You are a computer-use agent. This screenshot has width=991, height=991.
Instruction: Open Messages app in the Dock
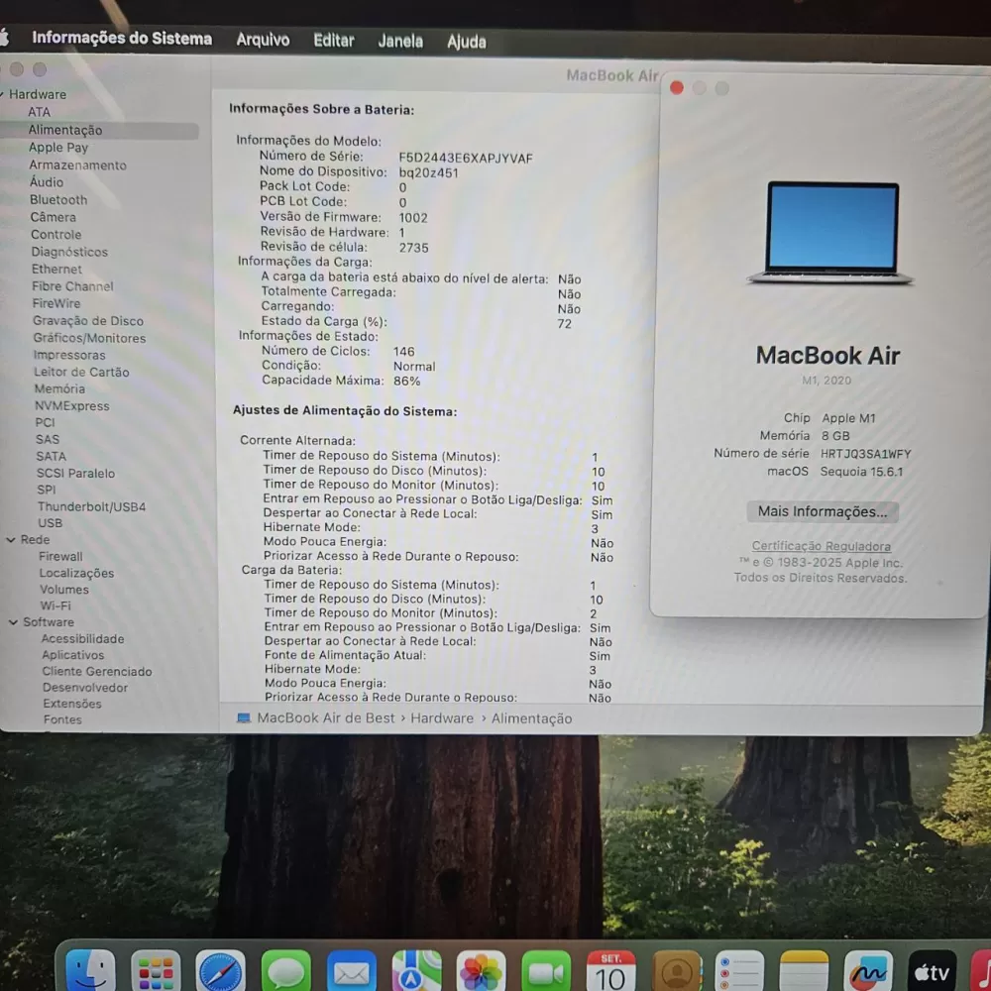[x=285, y=971]
